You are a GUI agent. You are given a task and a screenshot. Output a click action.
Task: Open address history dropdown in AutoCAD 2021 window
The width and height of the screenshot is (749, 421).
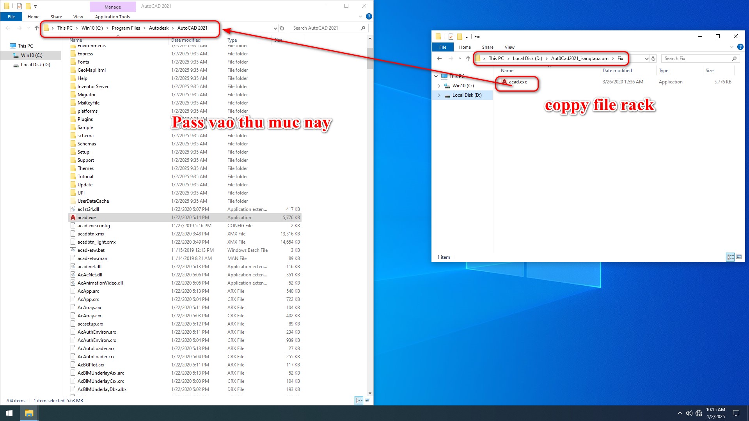pyautogui.click(x=275, y=28)
